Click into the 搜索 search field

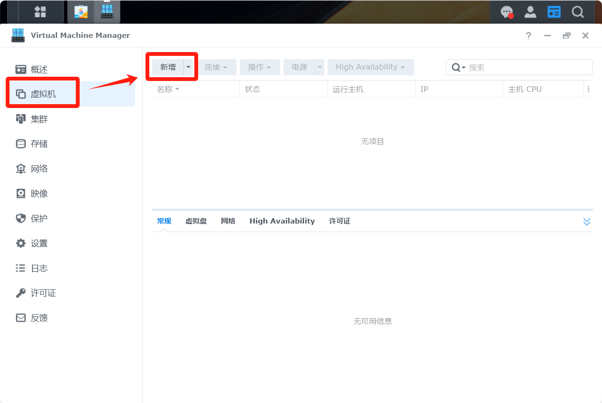coord(526,68)
